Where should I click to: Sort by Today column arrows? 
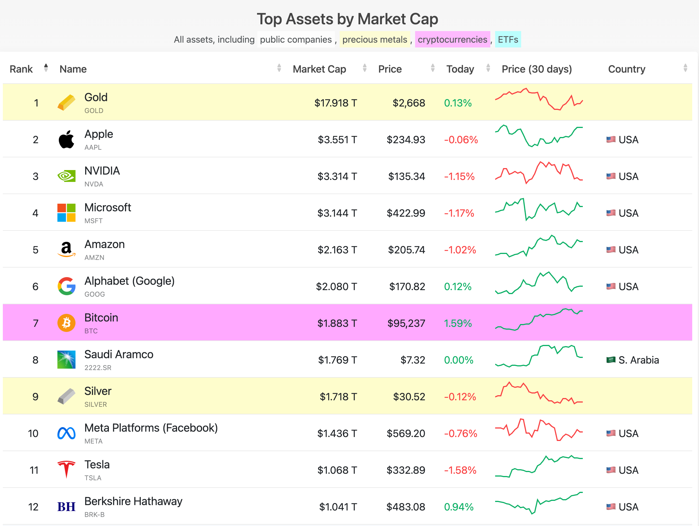click(488, 68)
